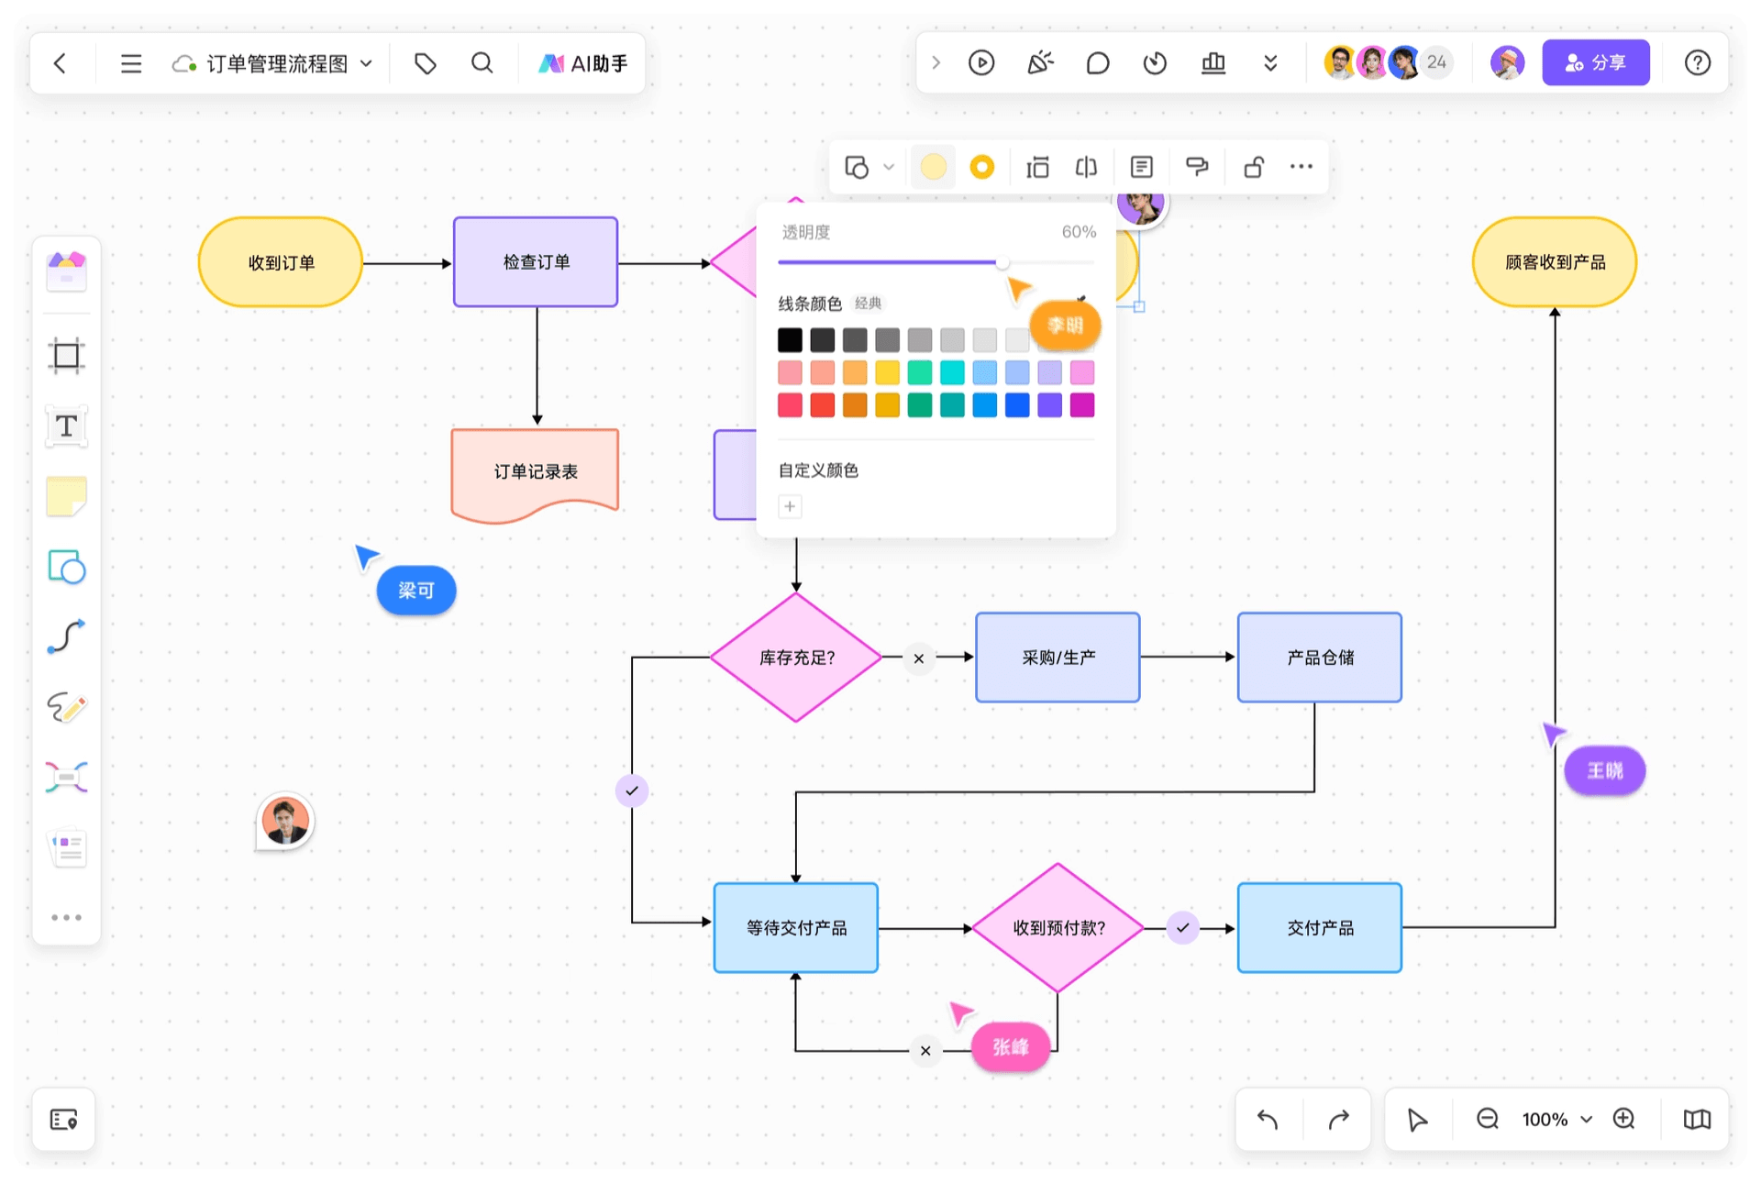Choose the black line color swatch
The height and width of the screenshot is (1183, 1761).
[x=790, y=340]
